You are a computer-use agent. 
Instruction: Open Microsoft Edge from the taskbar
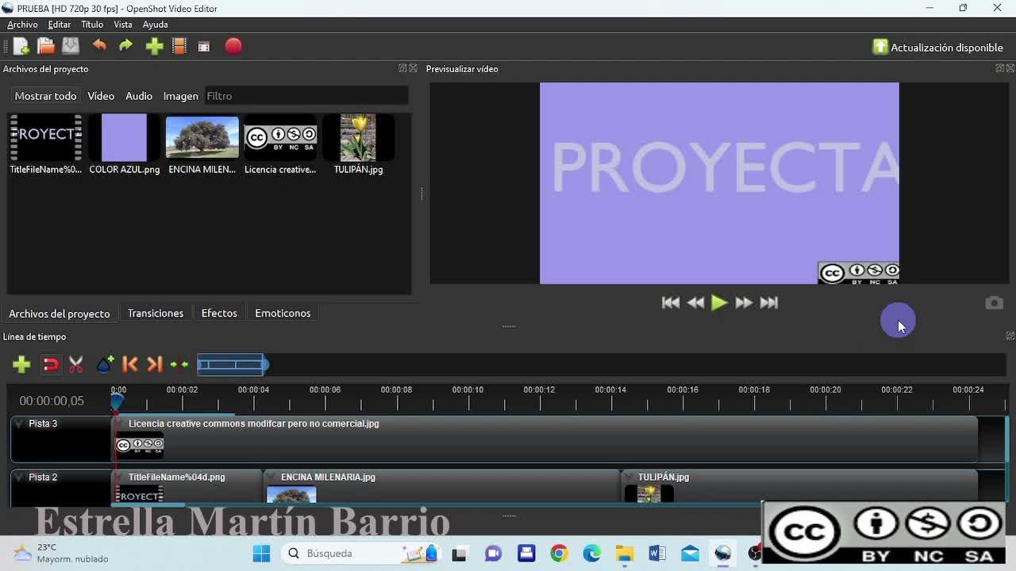592,553
